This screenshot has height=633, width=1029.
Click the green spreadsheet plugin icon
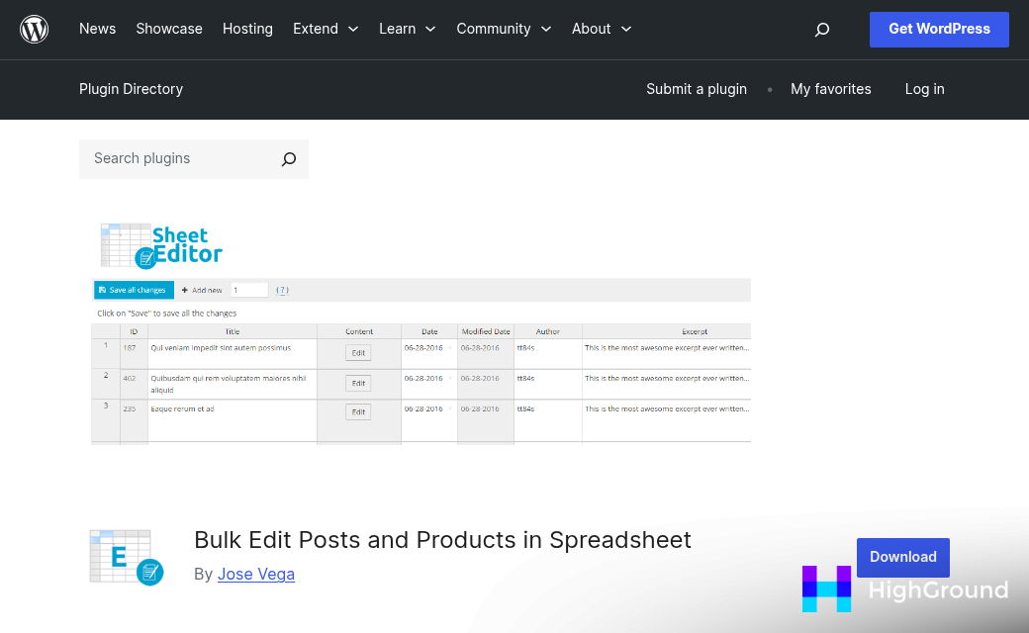point(126,556)
